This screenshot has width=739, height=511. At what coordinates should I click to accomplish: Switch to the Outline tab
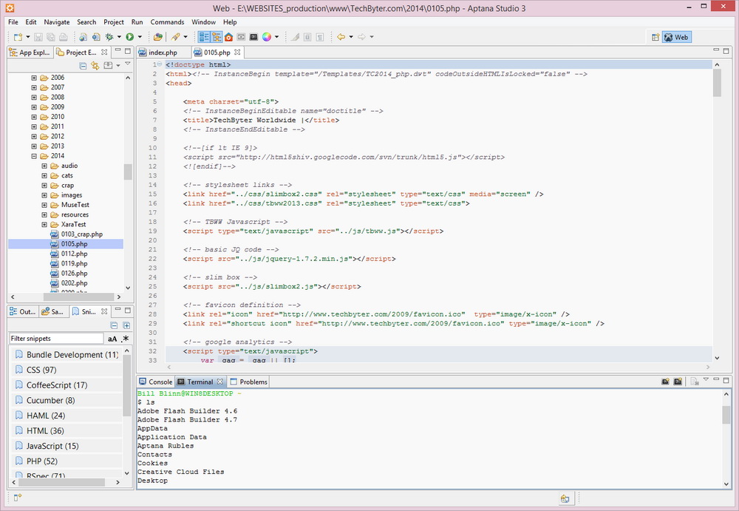coord(23,312)
